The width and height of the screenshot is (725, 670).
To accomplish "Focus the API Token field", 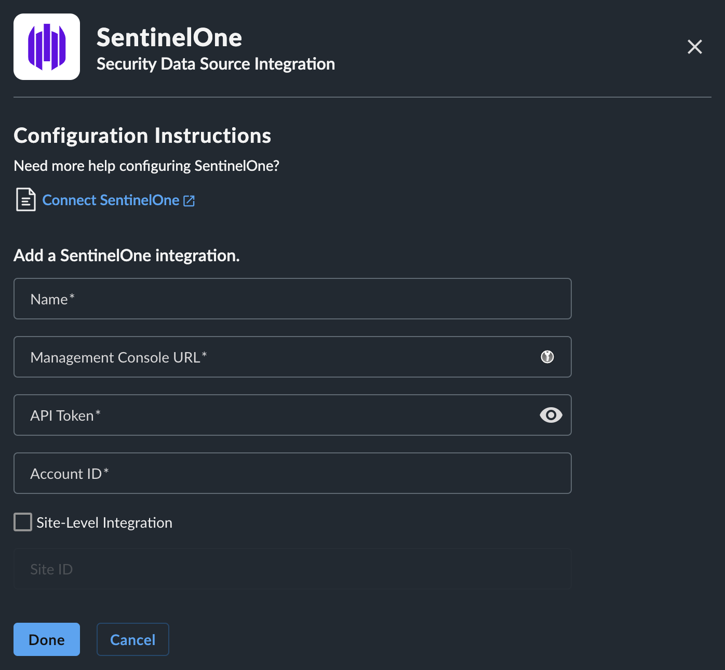I will point(292,415).
